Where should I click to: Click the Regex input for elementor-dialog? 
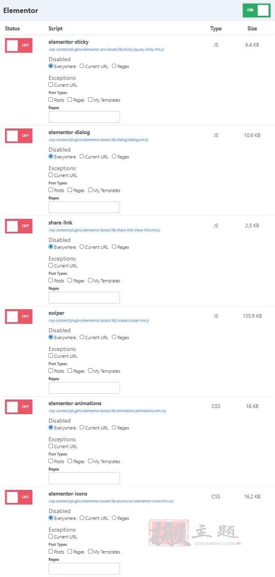(84, 207)
